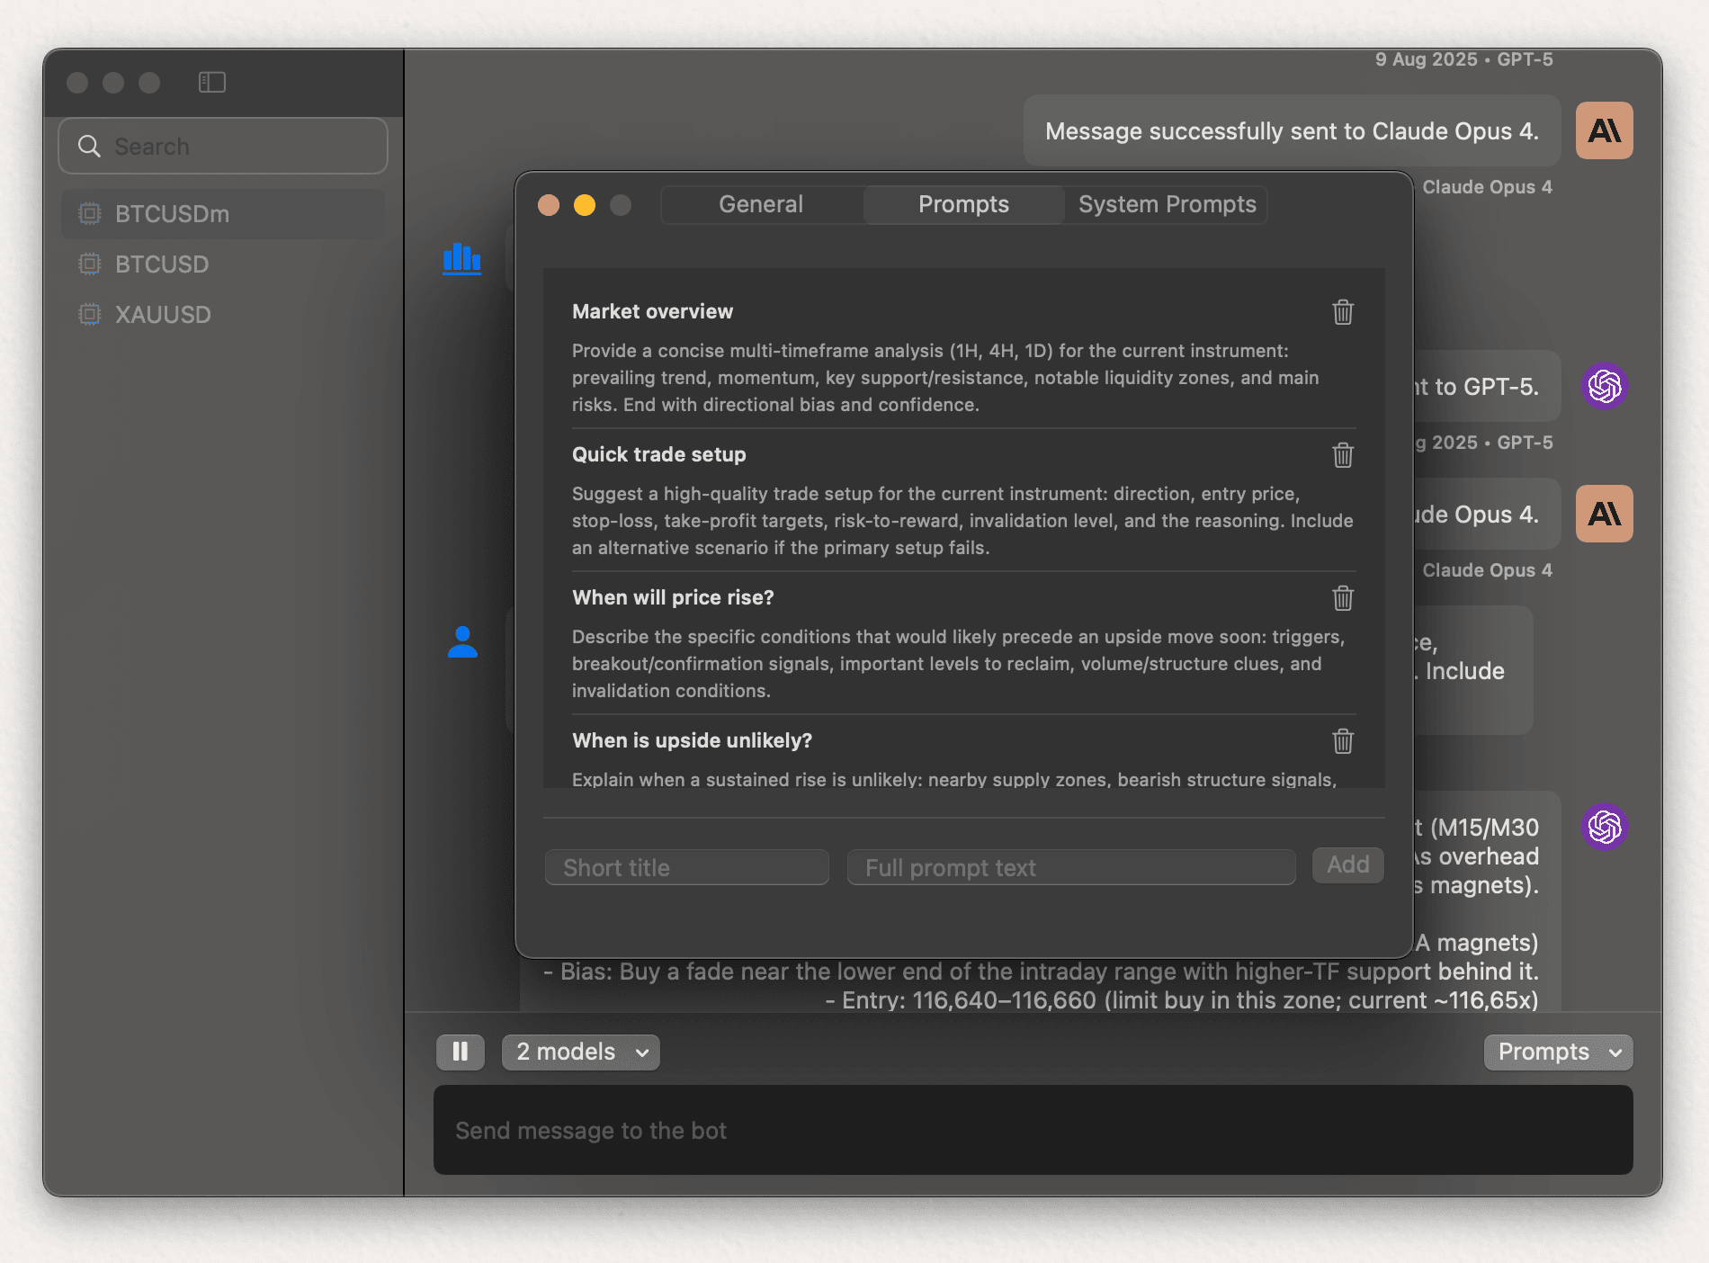Remove the 'When is upside unlikely?' prompt

pos(1342,741)
